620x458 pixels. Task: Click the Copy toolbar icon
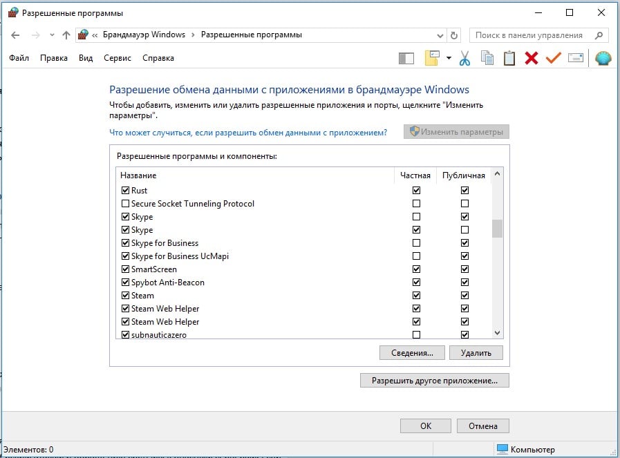pos(487,58)
